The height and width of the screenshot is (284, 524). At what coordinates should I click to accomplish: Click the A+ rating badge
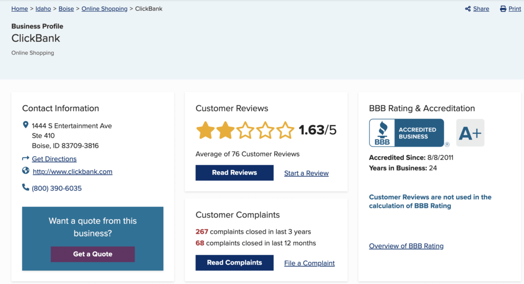pos(470,133)
